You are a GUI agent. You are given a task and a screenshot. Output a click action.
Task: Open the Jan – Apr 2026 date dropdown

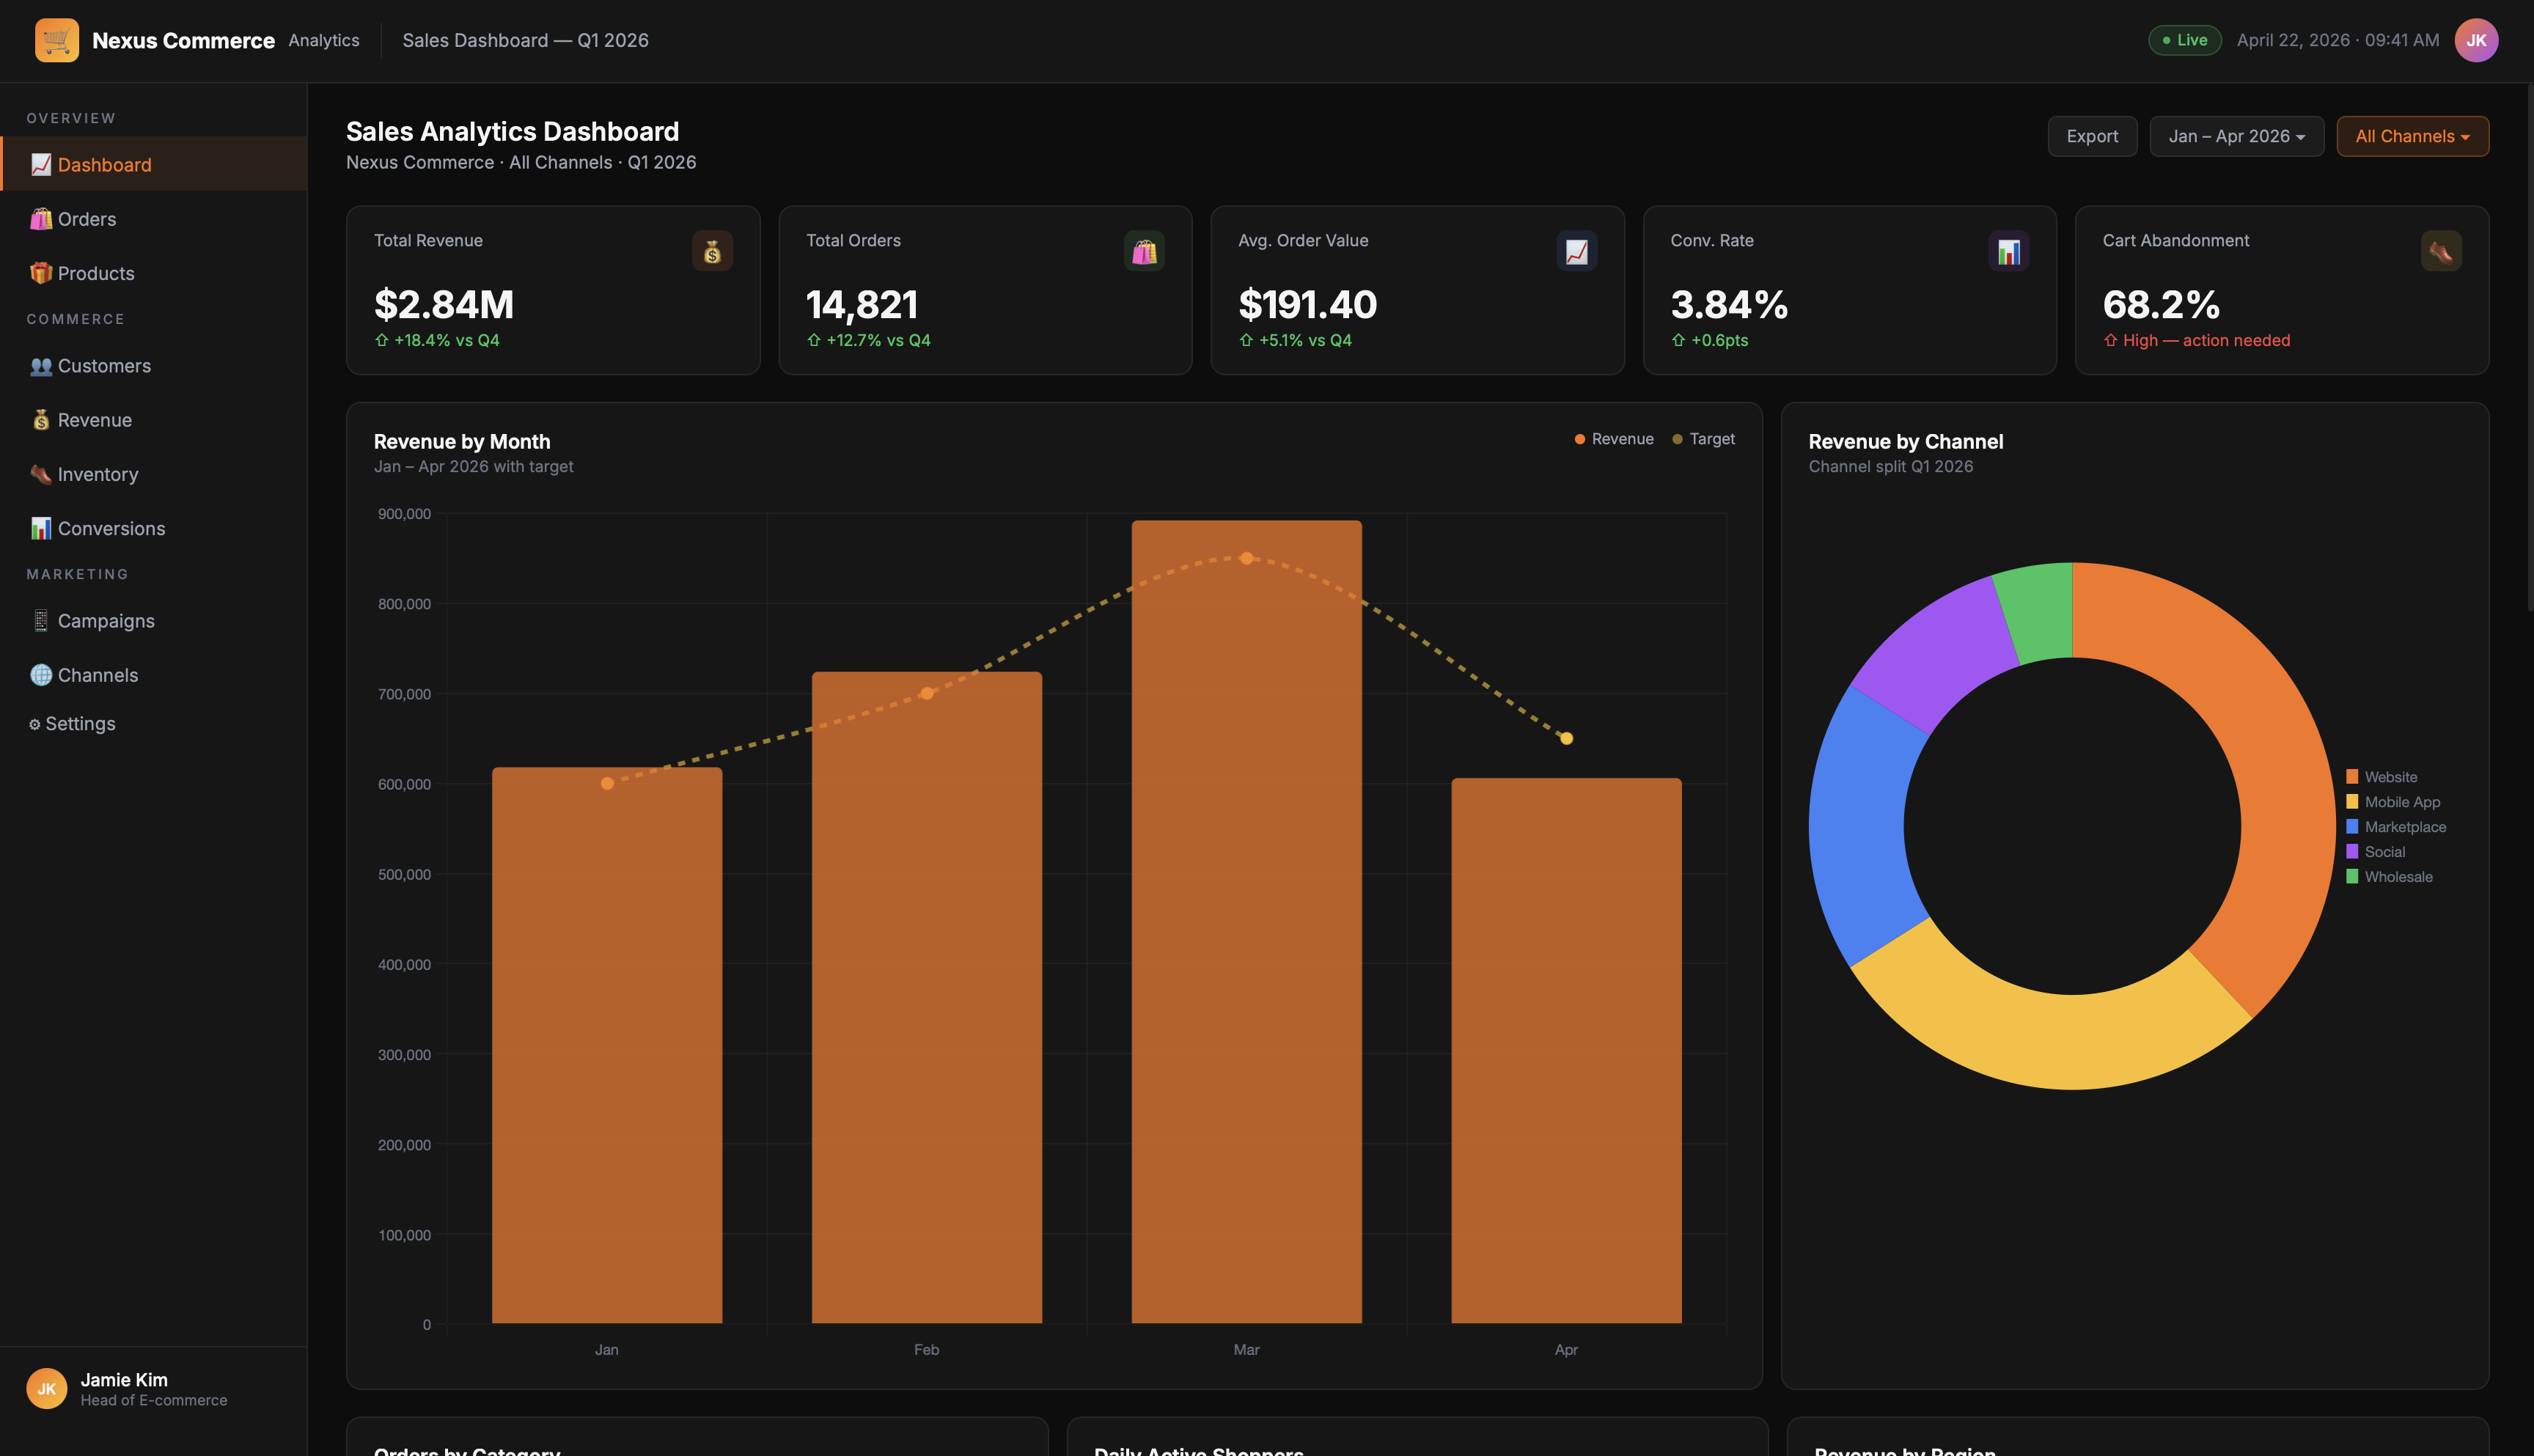tap(2237, 136)
